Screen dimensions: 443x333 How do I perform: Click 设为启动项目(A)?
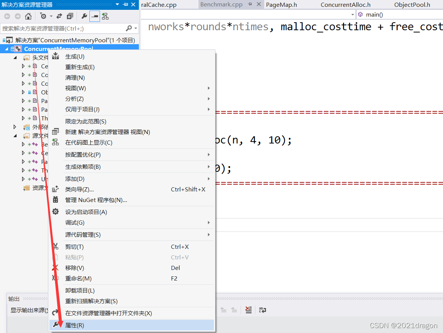[x=132, y=212]
